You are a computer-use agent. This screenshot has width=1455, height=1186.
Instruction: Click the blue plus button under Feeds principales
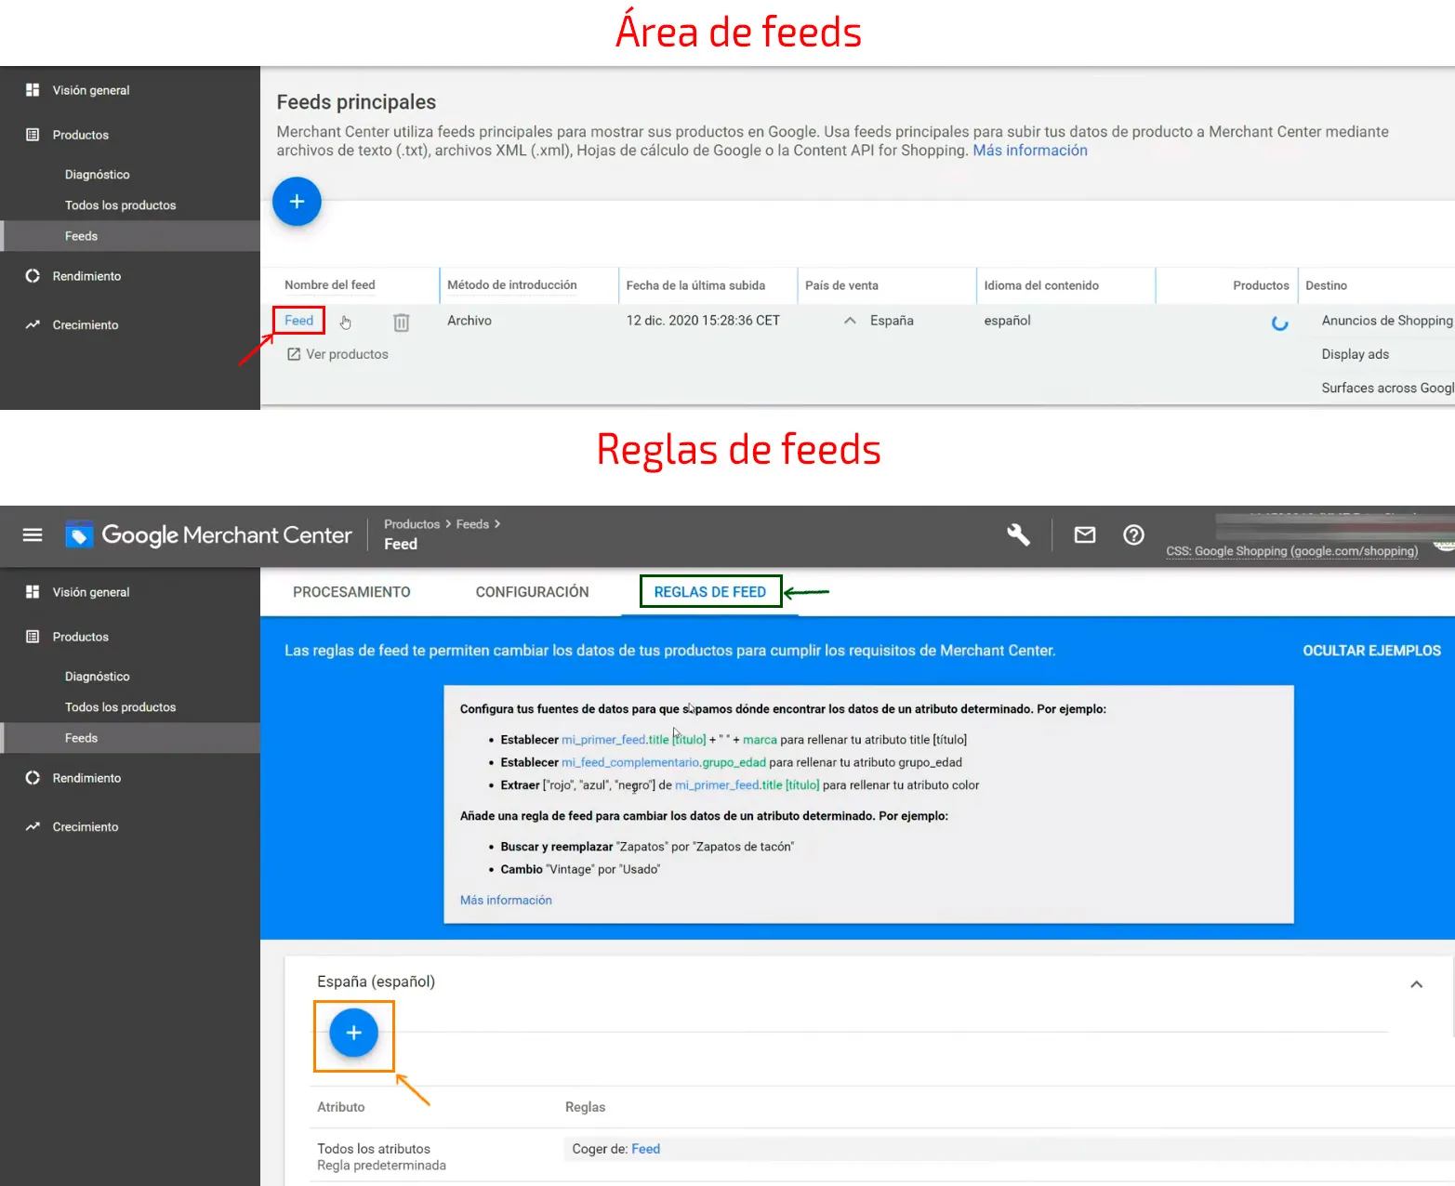click(x=297, y=201)
